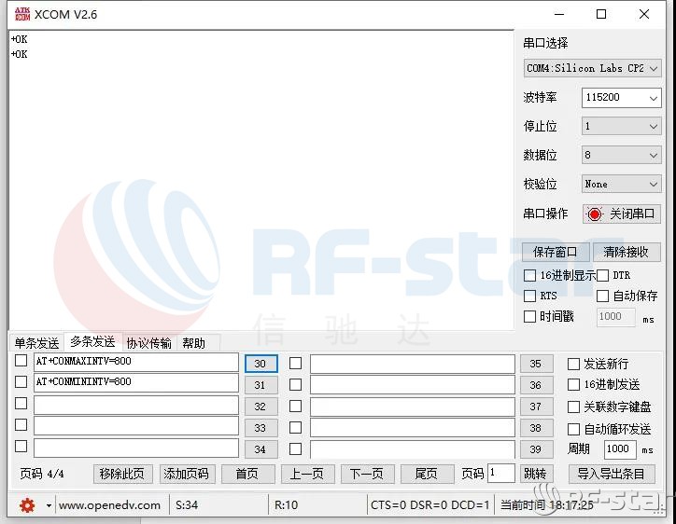
Task: Send entry with button 31
Action: [261, 385]
